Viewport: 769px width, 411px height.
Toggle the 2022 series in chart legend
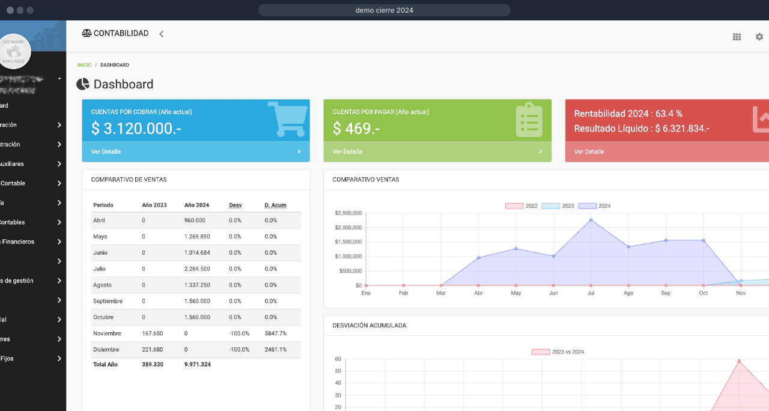(514, 206)
